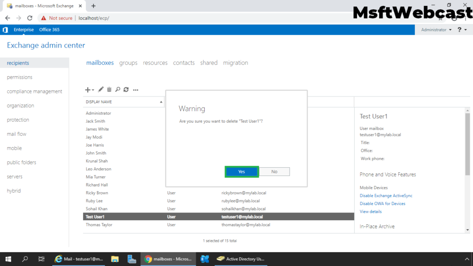Switch to the resources tab

pos(155,63)
